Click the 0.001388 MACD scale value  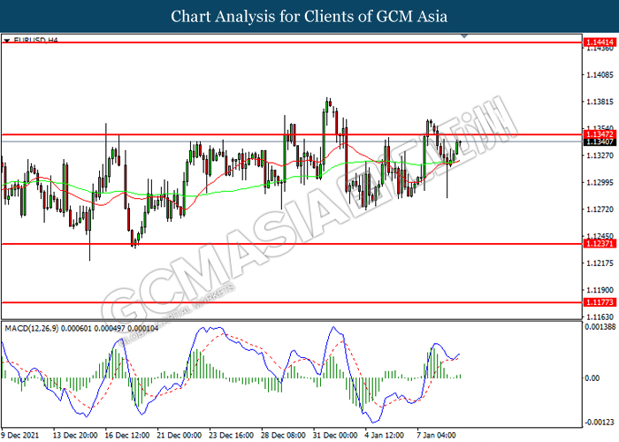600,326
